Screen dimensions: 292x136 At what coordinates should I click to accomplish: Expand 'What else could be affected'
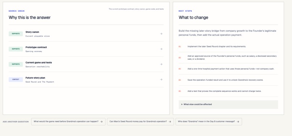pos(228,105)
